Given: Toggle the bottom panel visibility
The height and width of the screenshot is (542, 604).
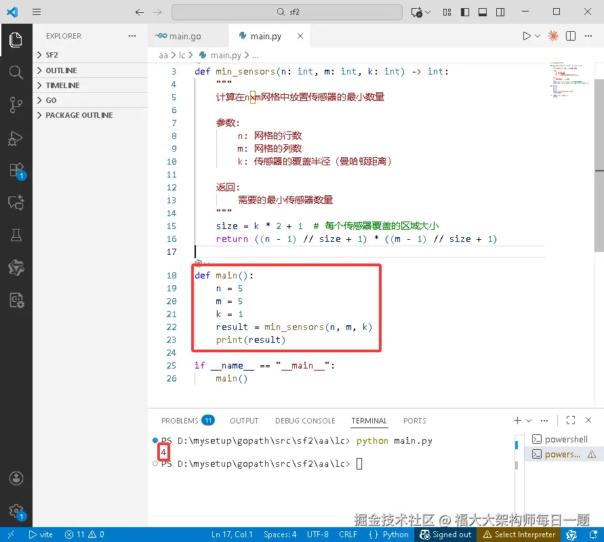Looking at the screenshot, I should [483, 12].
